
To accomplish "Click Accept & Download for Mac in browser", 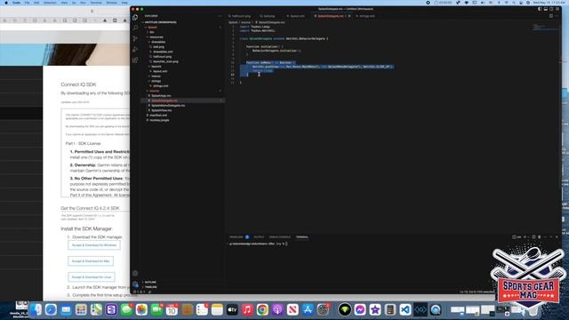I will coord(91,261).
